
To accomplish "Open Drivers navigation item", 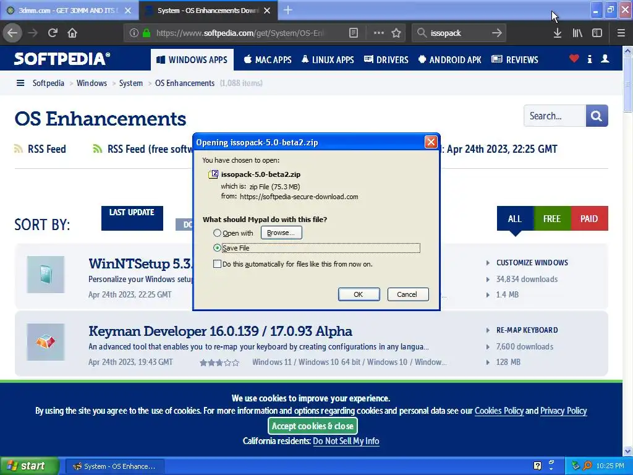I will click(386, 60).
